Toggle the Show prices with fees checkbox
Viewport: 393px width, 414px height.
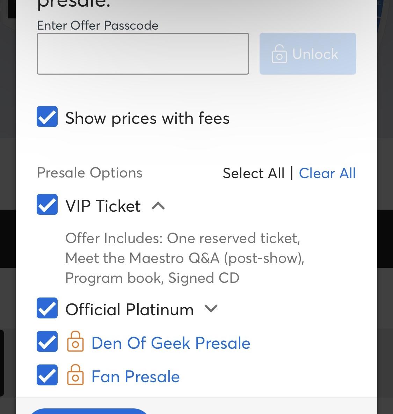pos(47,116)
